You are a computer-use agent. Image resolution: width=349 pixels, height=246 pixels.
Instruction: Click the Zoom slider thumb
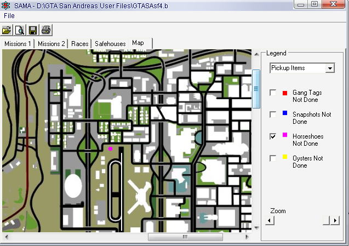click(326, 221)
